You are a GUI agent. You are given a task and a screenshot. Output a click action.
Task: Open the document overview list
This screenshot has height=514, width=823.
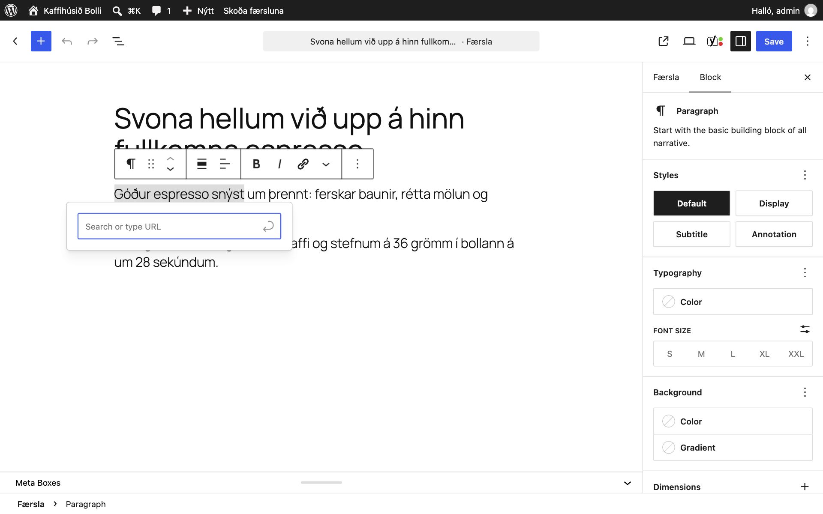[x=118, y=41]
